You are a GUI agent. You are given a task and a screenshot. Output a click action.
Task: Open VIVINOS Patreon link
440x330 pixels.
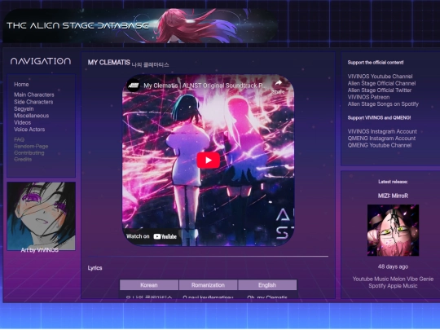pos(368,97)
